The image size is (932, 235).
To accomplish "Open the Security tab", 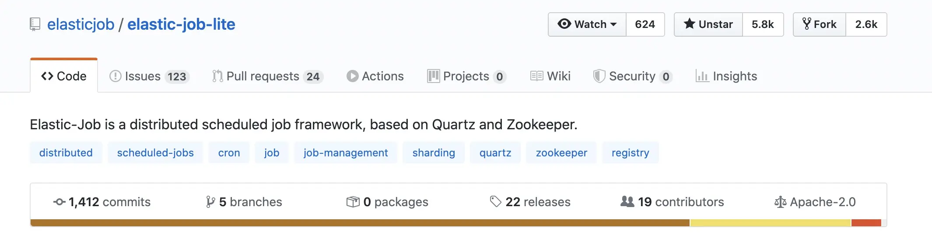I will pos(632,76).
